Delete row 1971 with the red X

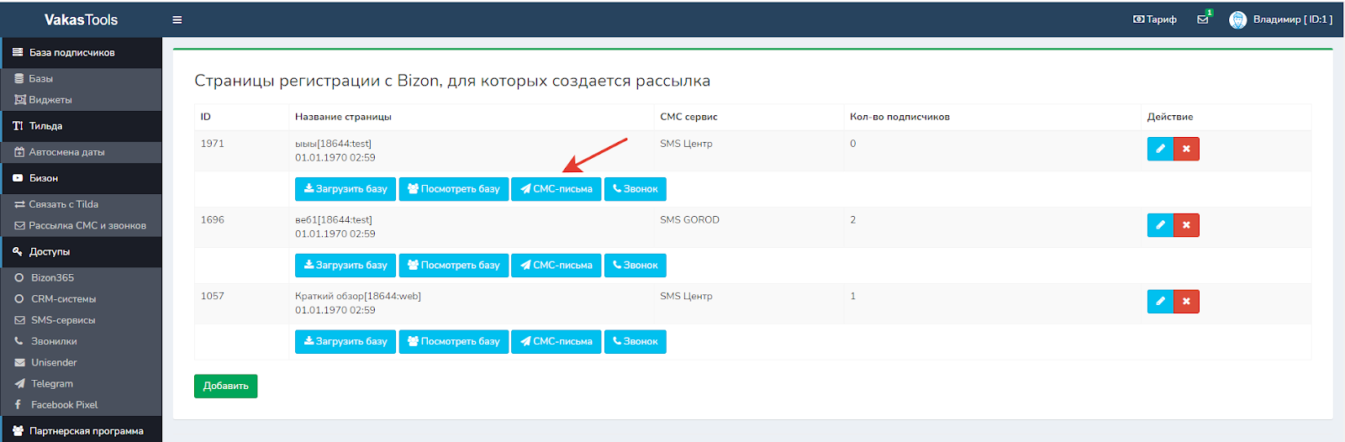1186,149
